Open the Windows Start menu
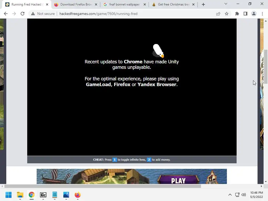Screen dimensions: 268x201 click(x=8, y=195)
